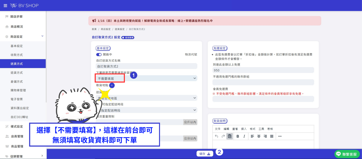The image size is (362, 159).
Task: Open the hamburger menu in the header
Action: point(5,6)
